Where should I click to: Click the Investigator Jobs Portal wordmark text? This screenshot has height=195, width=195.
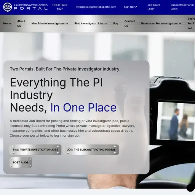(30, 7)
